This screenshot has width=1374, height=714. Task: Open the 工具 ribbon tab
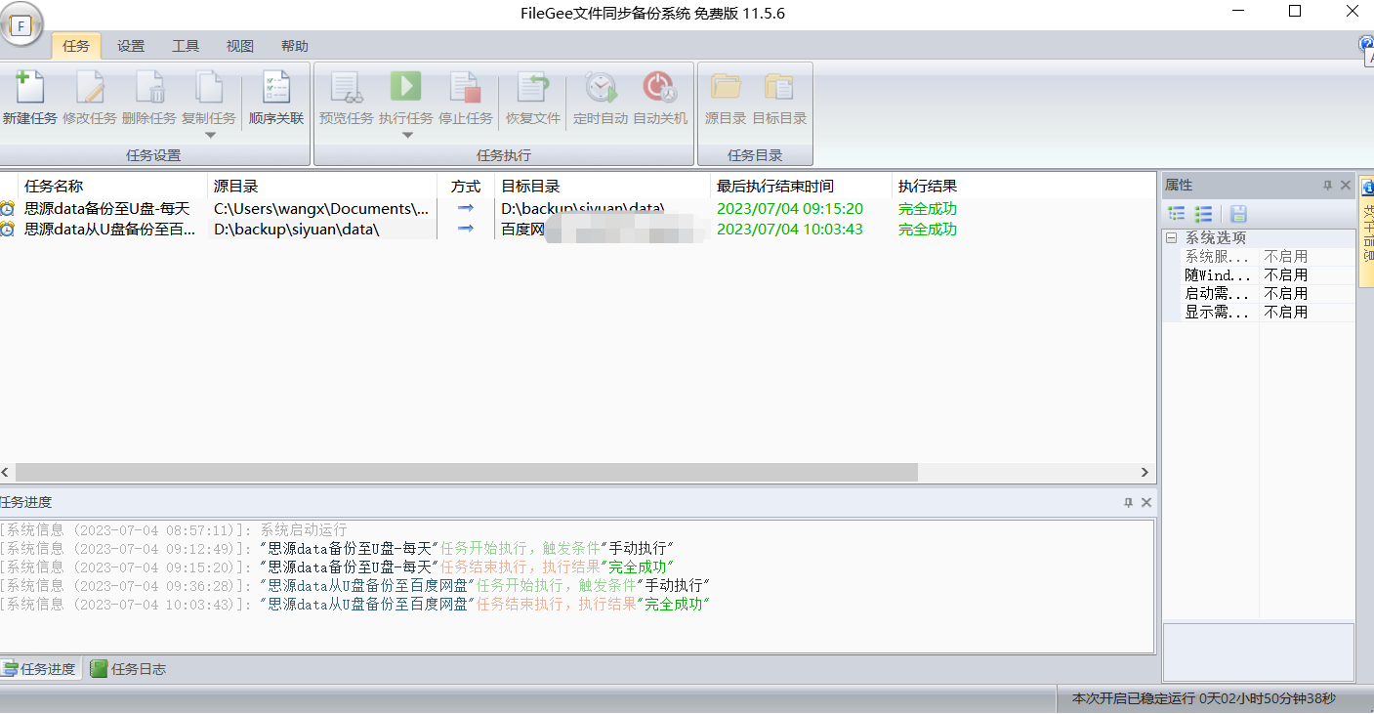click(x=186, y=46)
